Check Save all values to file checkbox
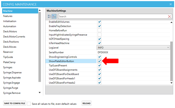Image resolution: width=175 pixels, height=108 pixels. (x=29, y=103)
